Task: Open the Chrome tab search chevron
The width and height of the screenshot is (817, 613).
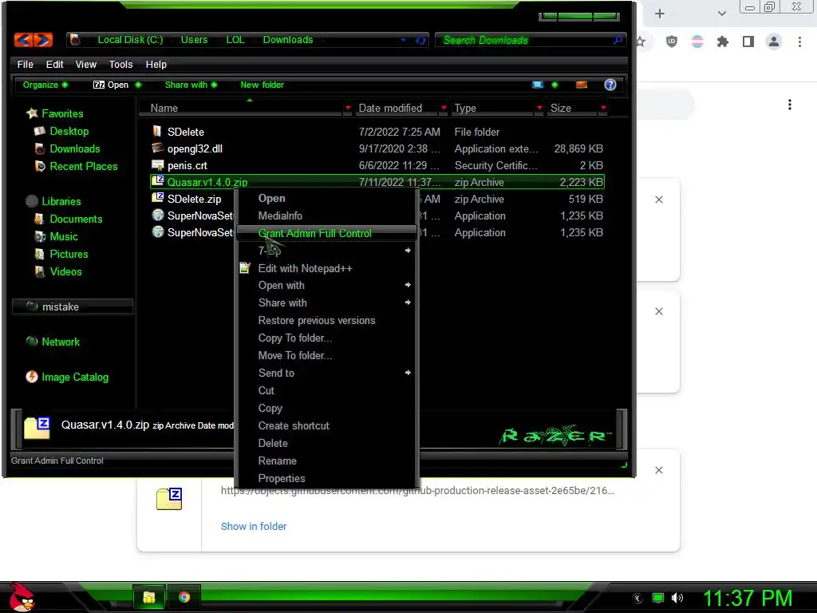Action: click(x=721, y=14)
